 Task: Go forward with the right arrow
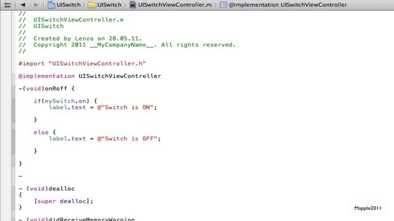coord(36,5)
